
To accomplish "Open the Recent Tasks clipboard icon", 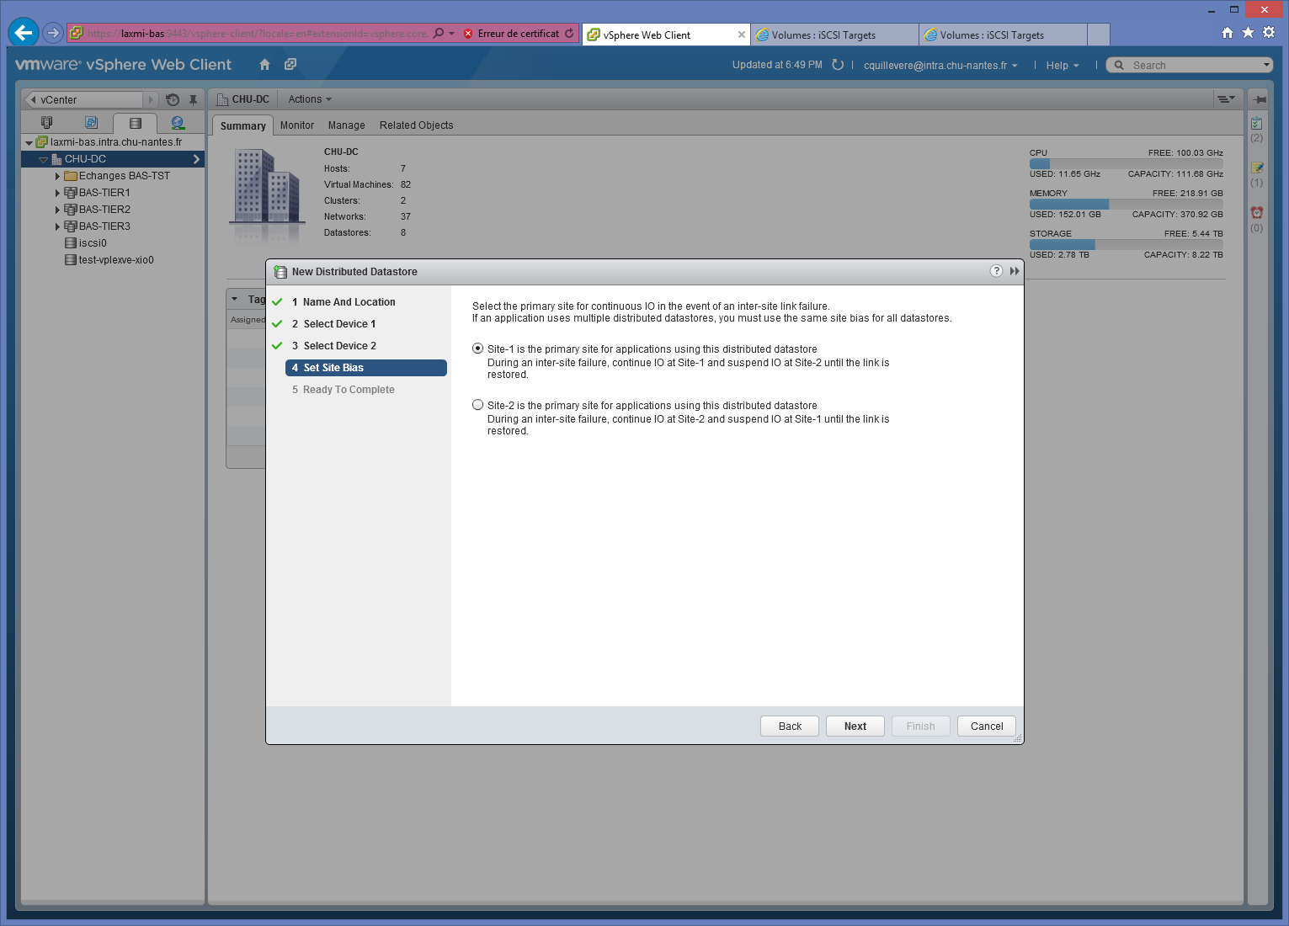I will pos(1256,124).
